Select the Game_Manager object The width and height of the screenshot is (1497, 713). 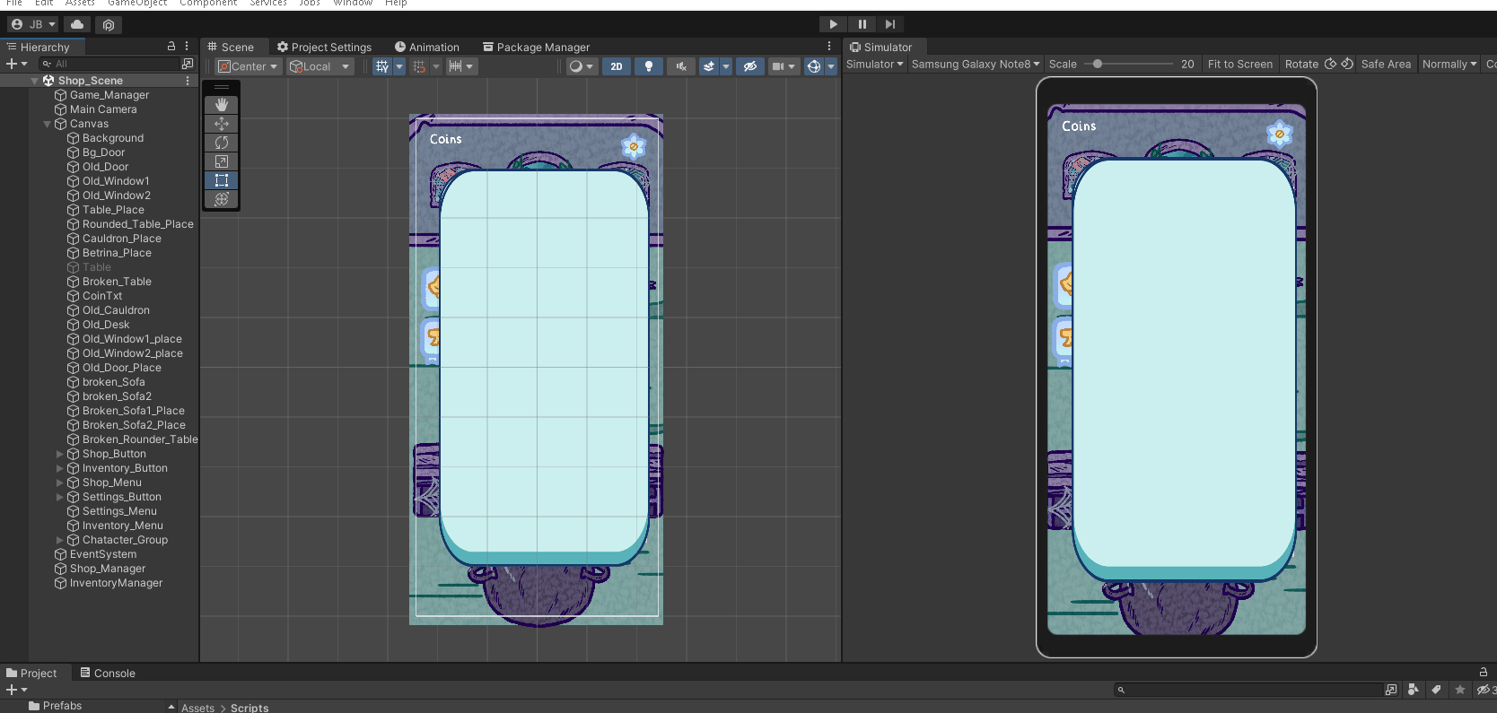click(109, 95)
